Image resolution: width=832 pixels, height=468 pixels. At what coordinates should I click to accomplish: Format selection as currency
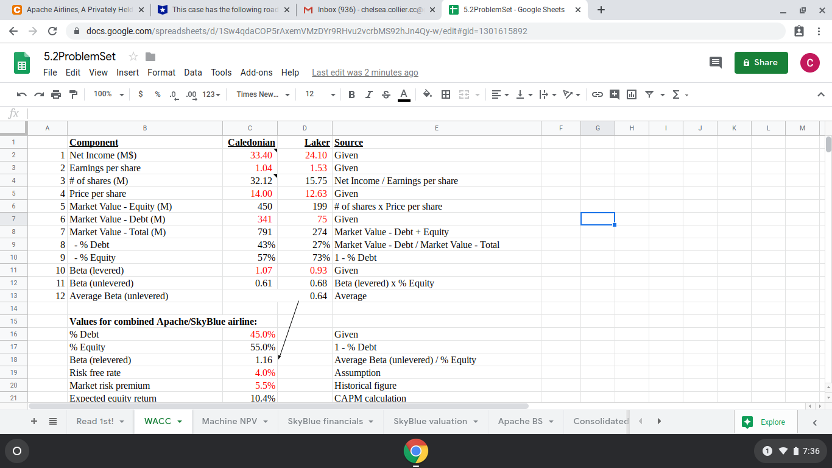pyautogui.click(x=141, y=94)
